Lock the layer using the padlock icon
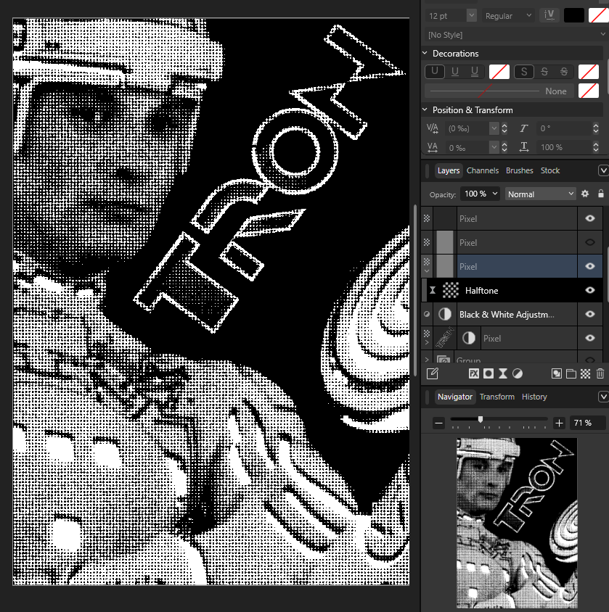The height and width of the screenshot is (612, 609). (601, 194)
